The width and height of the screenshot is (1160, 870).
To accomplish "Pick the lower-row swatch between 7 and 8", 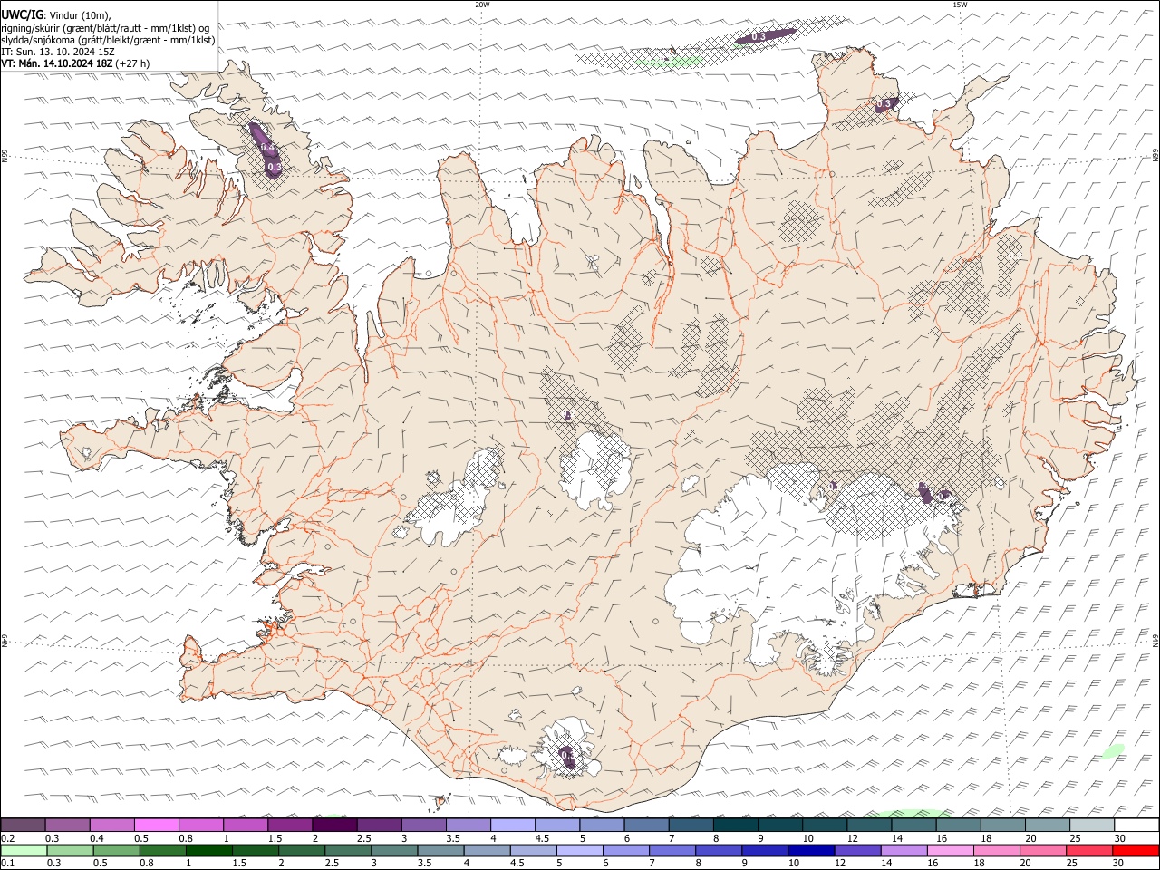I will (x=673, y=850).
